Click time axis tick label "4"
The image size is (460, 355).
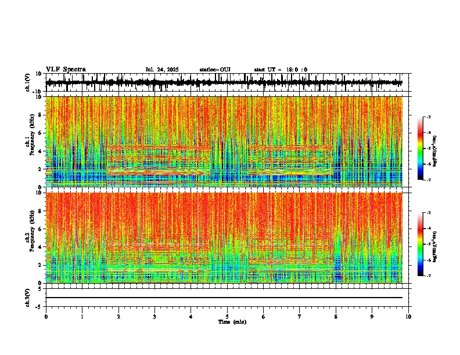tap(191, 317)
